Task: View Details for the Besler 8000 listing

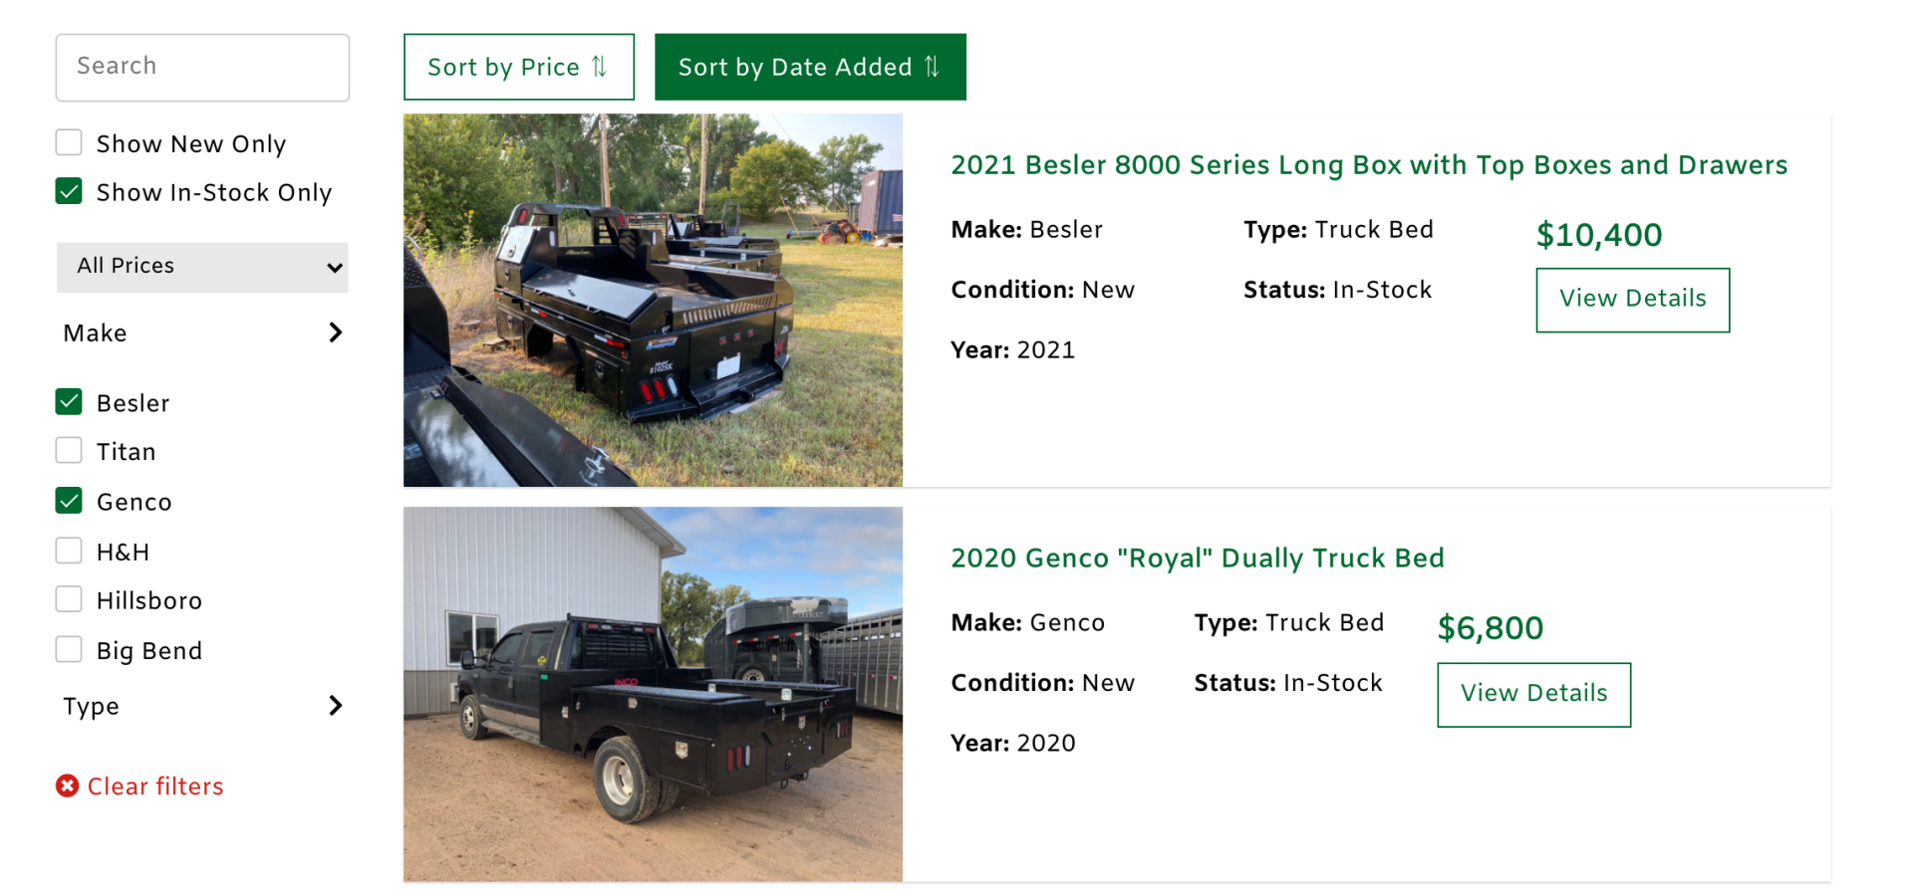Action: (1632, 300)
